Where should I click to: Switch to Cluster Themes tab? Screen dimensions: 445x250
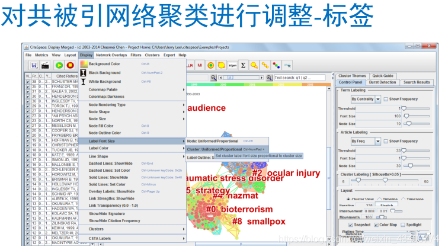pyautogui.click(x=352, y=76)
